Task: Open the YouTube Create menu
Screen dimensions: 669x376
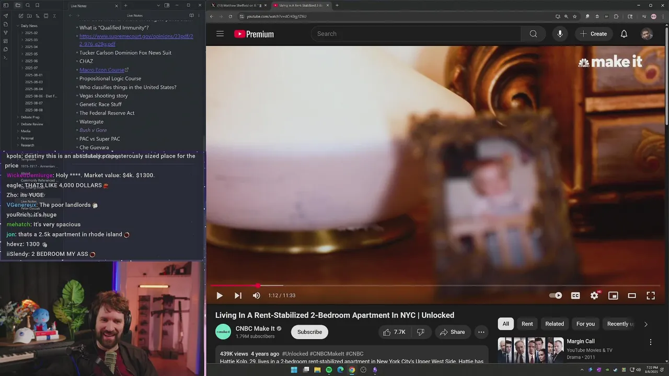Action: tap(593, 34)
